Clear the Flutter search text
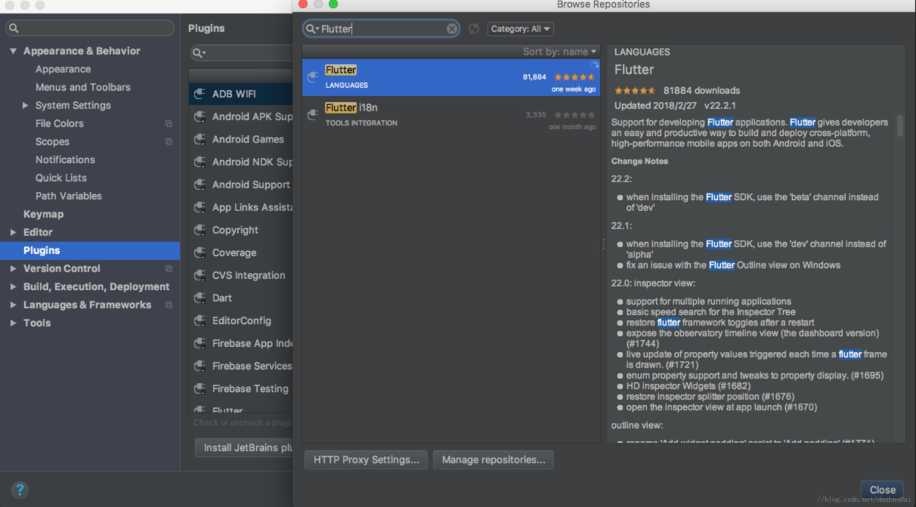 point(451,29)
